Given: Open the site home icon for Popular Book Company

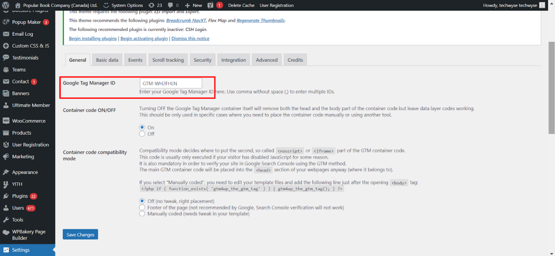Looking at the screenshot, I should click(x=17, y=5).
